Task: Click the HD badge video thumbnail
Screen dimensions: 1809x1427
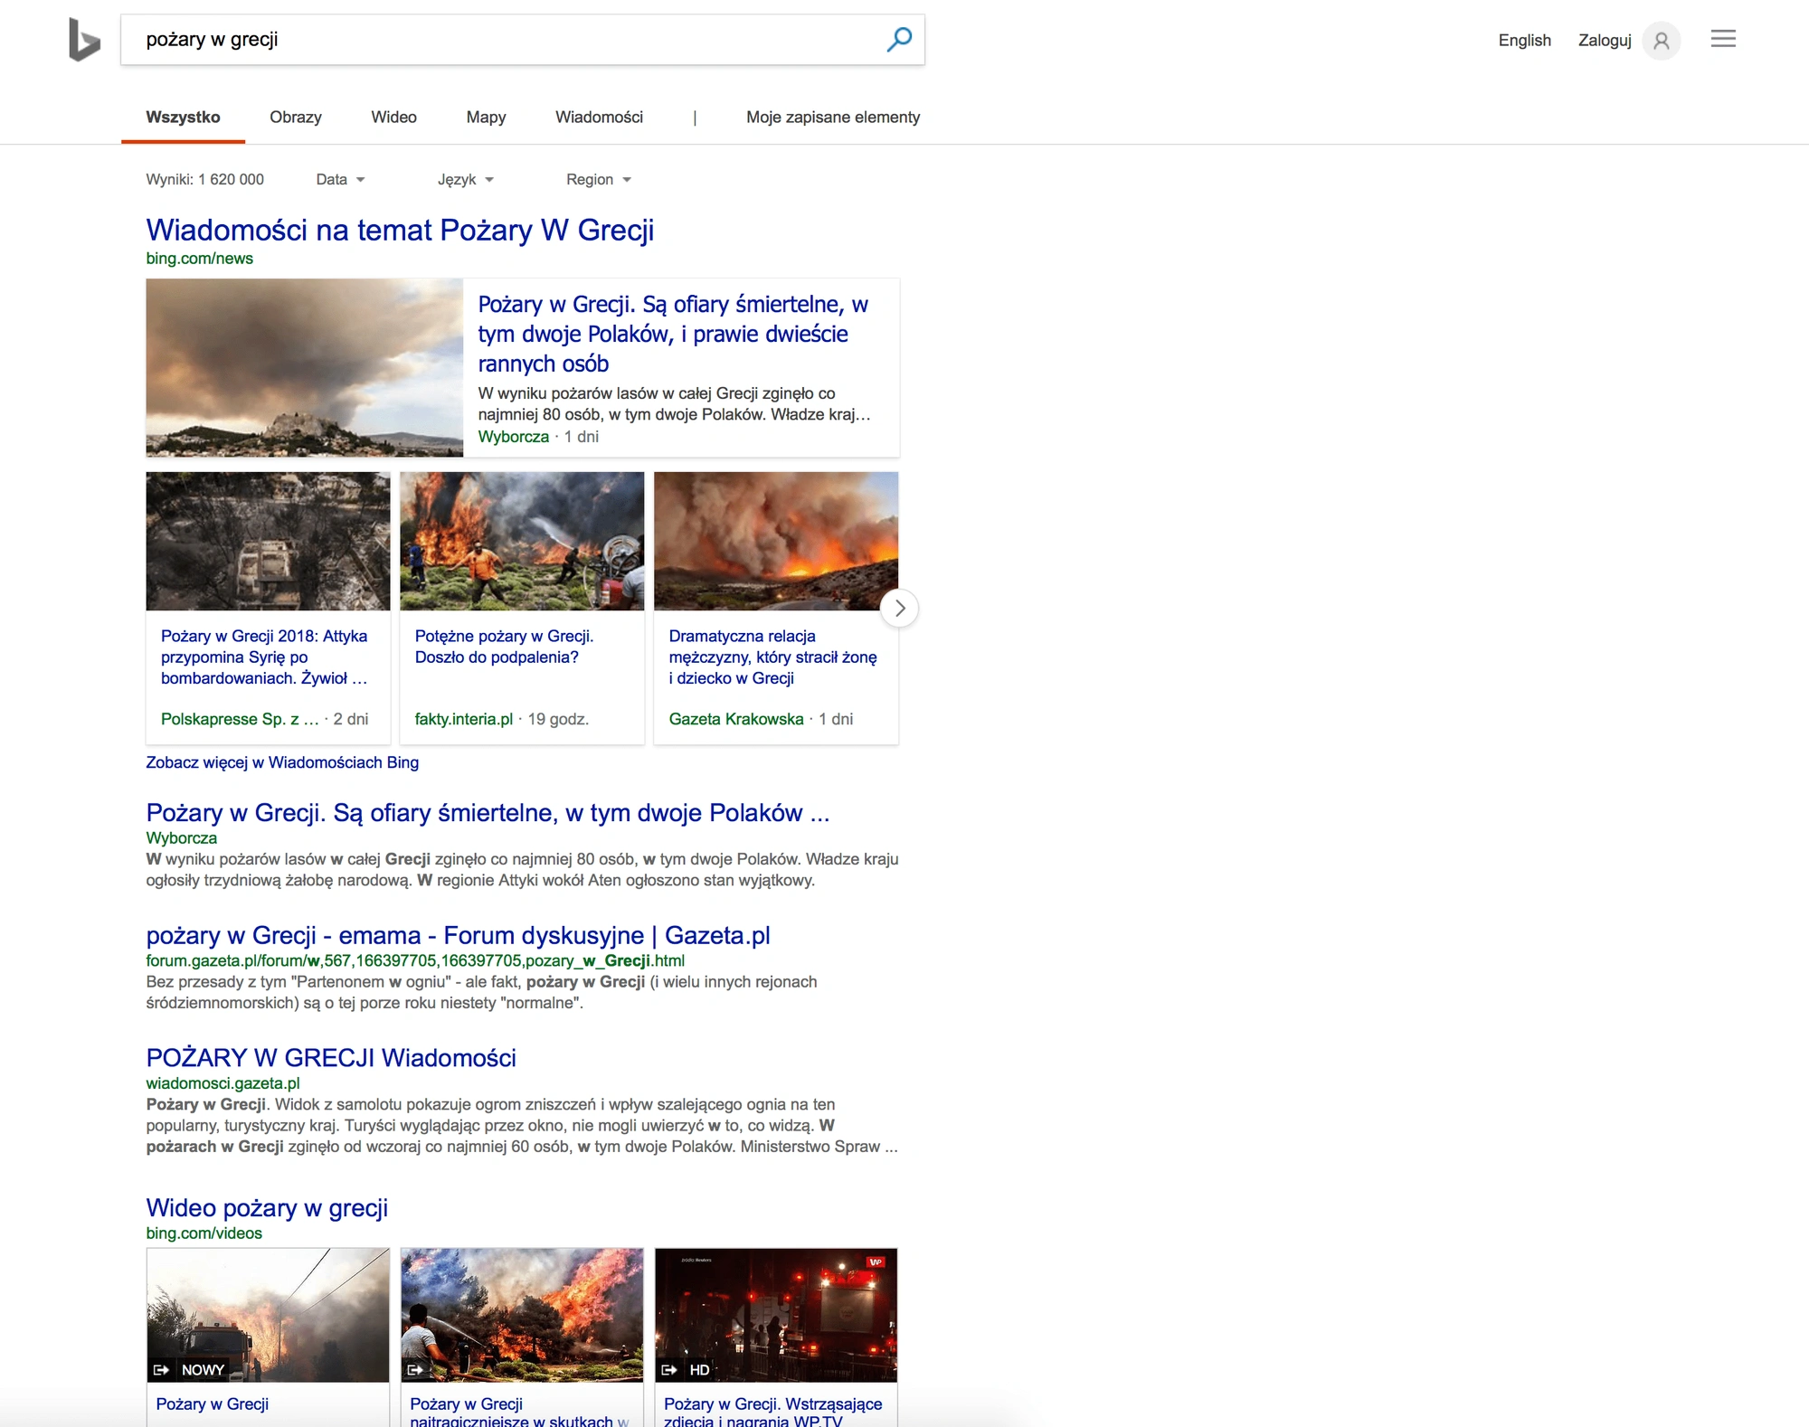Action: coord(776,1315)
